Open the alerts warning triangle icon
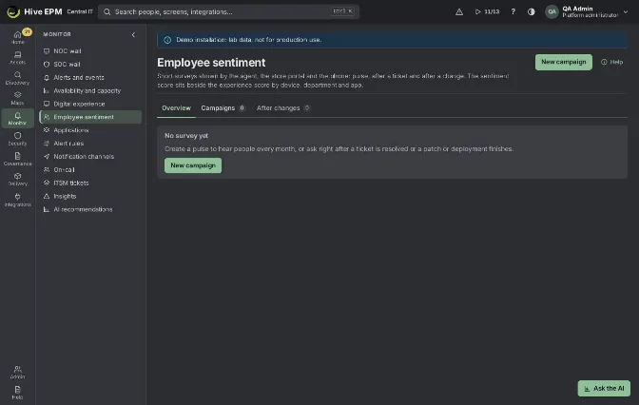This screenshot has width=639, height=405. [459, 11]
